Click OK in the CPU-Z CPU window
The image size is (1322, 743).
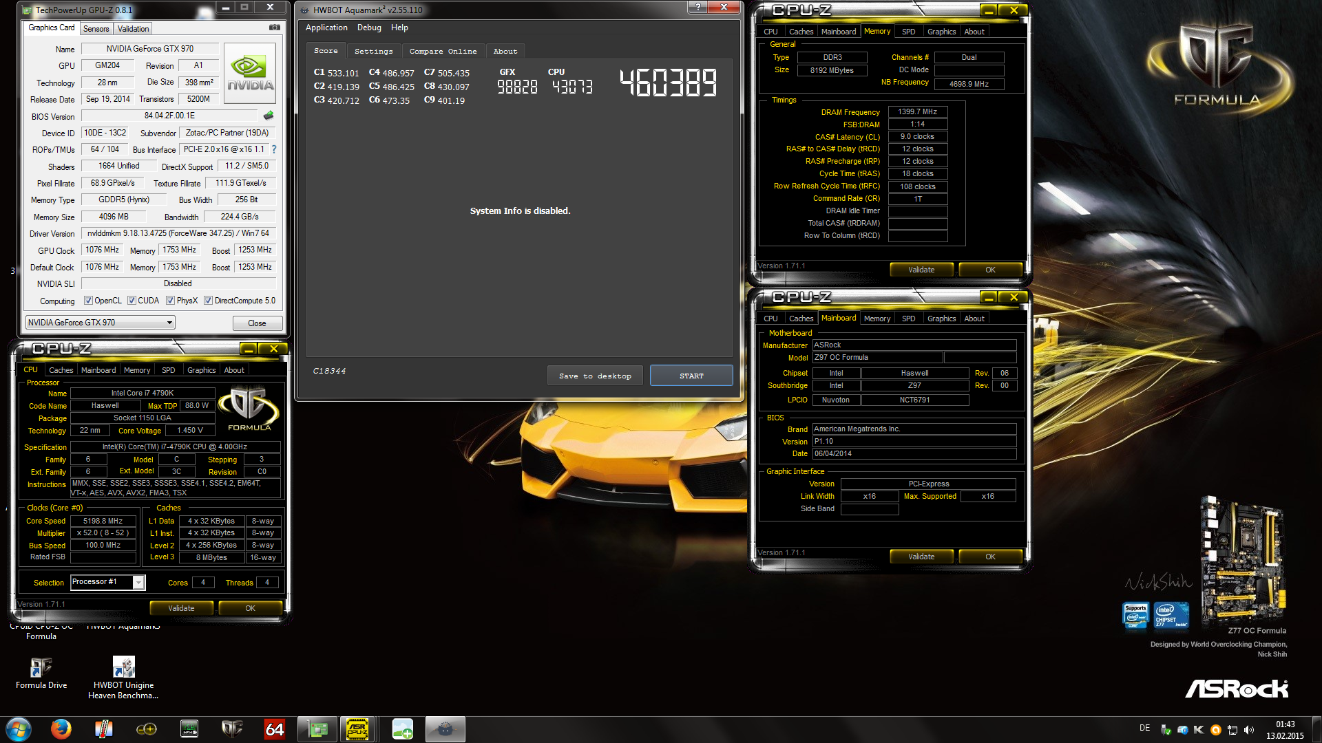(250, 608)
